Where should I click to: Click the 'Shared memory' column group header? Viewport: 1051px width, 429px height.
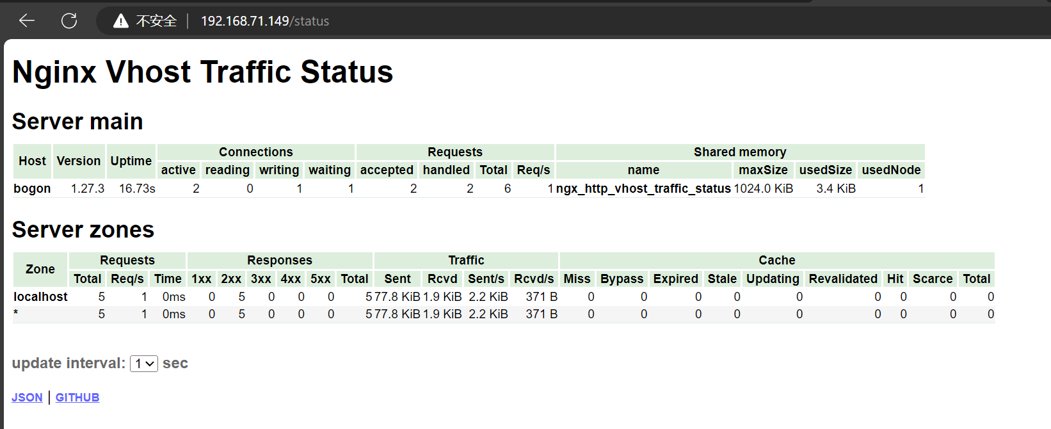pyautogui.click(x=740, y=152)
